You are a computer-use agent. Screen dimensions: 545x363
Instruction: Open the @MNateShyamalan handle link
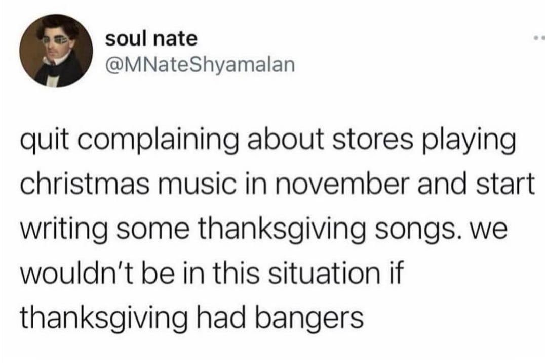(x=200, y=65)
